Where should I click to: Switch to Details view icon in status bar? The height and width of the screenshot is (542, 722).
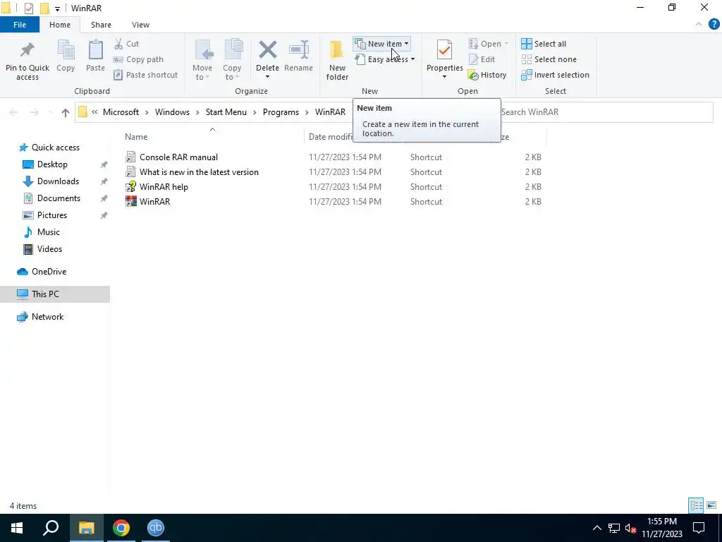point(696,505)
